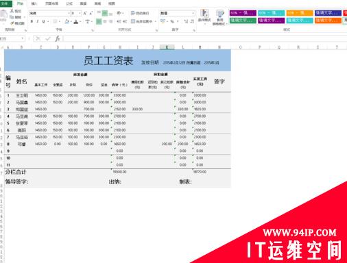This screenshot has width=347, height=263.
Task: Open Format as Table gallery
Action: click(x=219, y=17)
